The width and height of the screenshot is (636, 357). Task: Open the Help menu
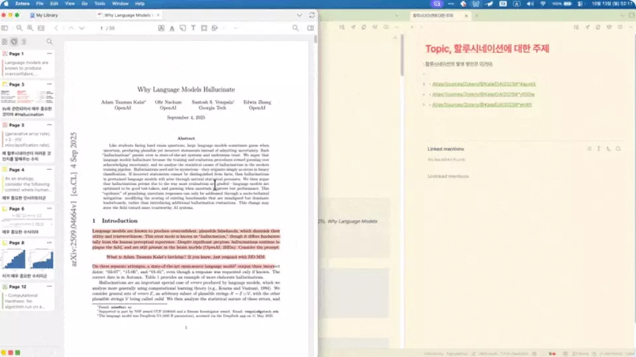pyautogui.click(x=140, y=4)
